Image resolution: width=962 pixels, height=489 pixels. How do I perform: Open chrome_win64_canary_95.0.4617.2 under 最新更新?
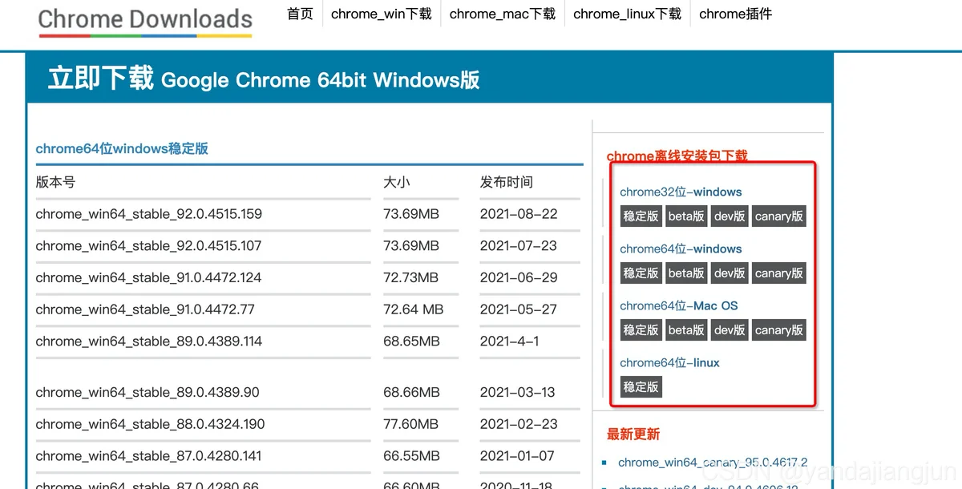(x=713, y=463)
